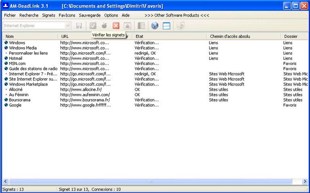The width and height of the screenshot is (310, 193).
Task: Click the Google URL cell
Action: coord(86,105)
